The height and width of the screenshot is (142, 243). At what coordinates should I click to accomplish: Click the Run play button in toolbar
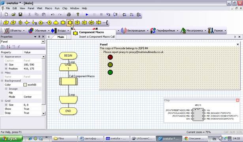(x=87, y=15)
